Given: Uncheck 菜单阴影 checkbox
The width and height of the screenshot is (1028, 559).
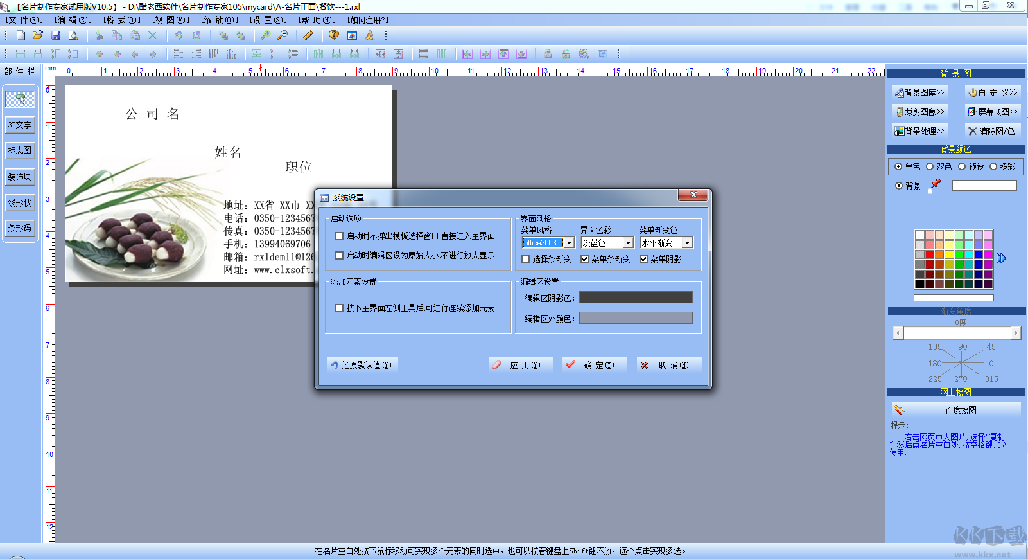Looking at the screenshot, I should [644, 260].
